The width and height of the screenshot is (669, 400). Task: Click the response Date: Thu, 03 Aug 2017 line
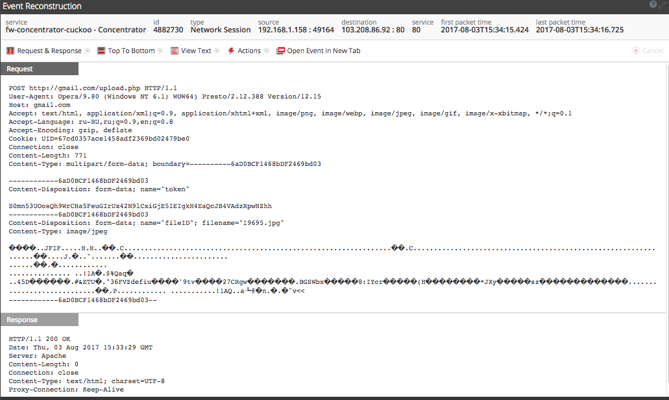(x=80, y=347)
